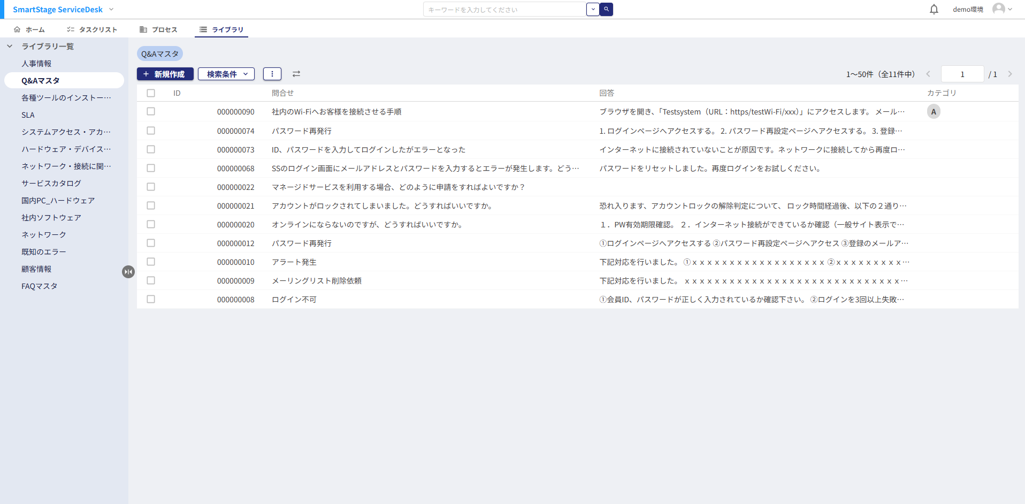Open FAQマスタ in the sidebar
Screen dimensions: 1025x504
(x=39, y=286)
